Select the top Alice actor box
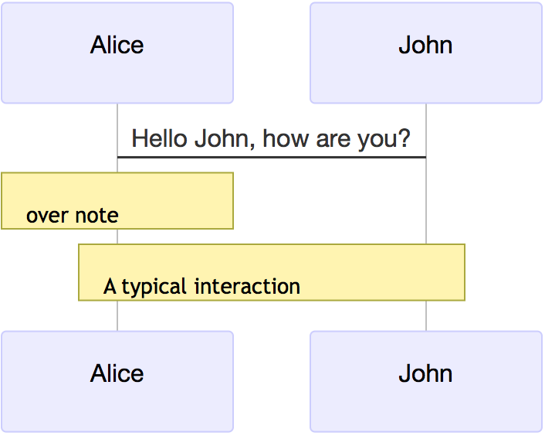 117,53
